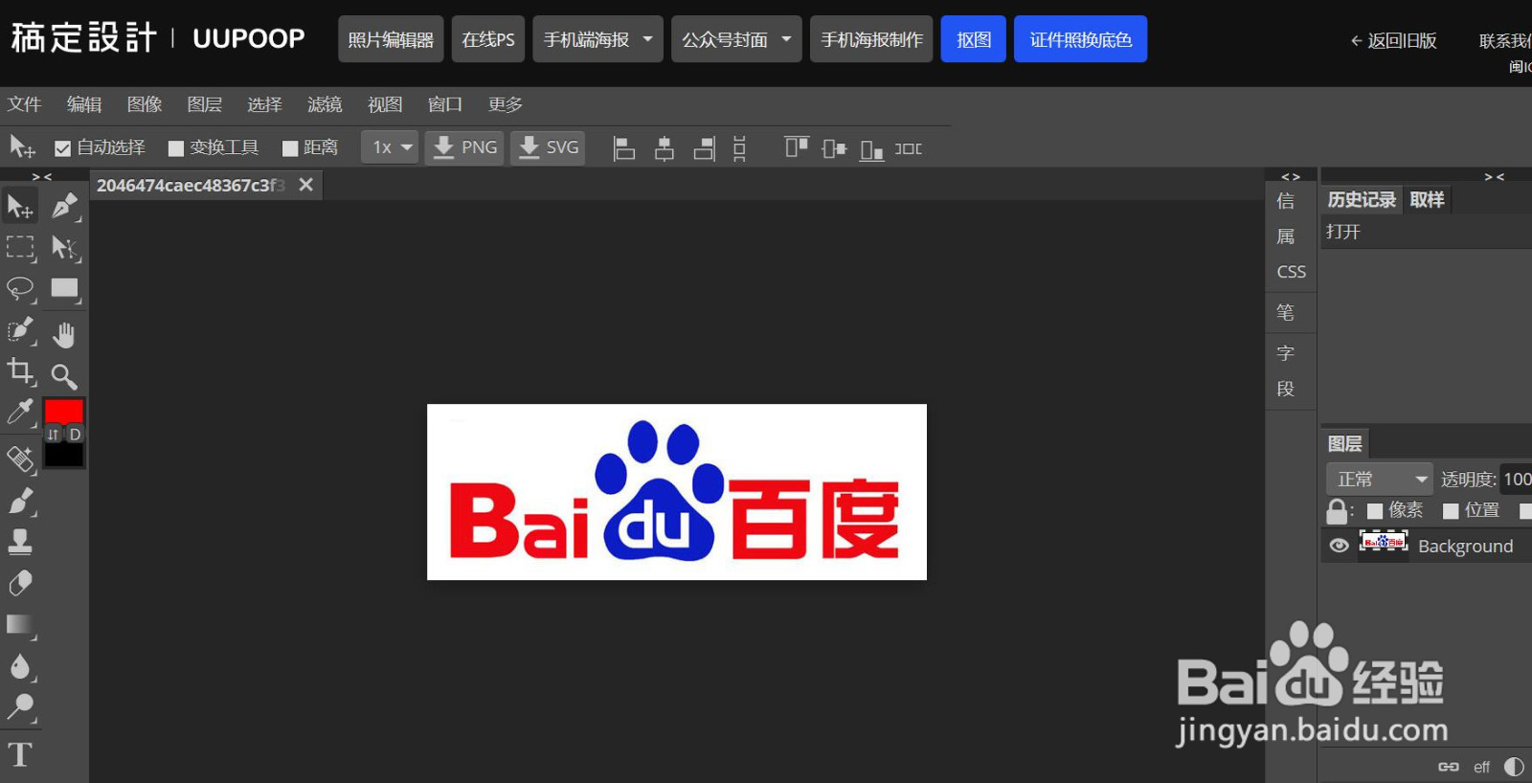Image resolution: width=1532 pixels, height=783 pixels.
Task: Click the distribute vertical spacing icon
Action: click(739, 148)
